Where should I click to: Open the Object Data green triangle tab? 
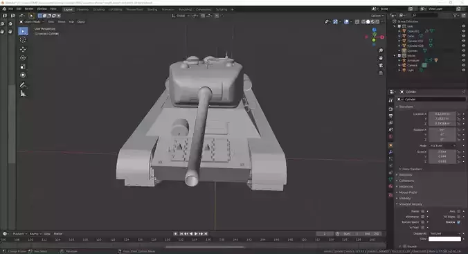(x=390, y=179)
